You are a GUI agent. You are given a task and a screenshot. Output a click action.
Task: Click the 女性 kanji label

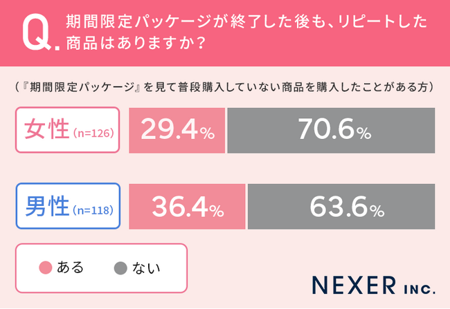[46, 129]
